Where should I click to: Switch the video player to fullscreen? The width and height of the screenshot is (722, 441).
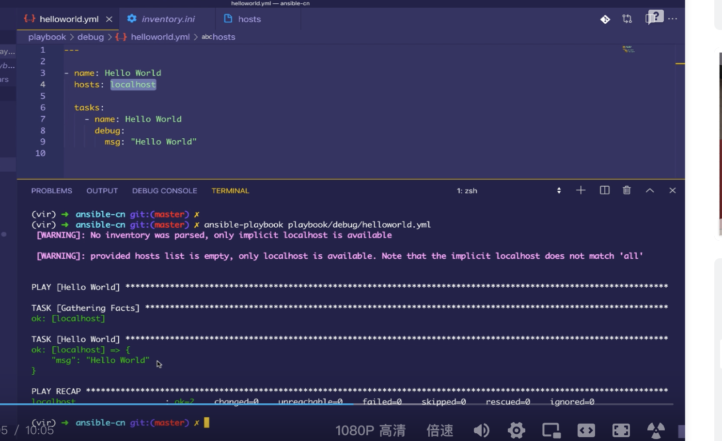[621, 430]
